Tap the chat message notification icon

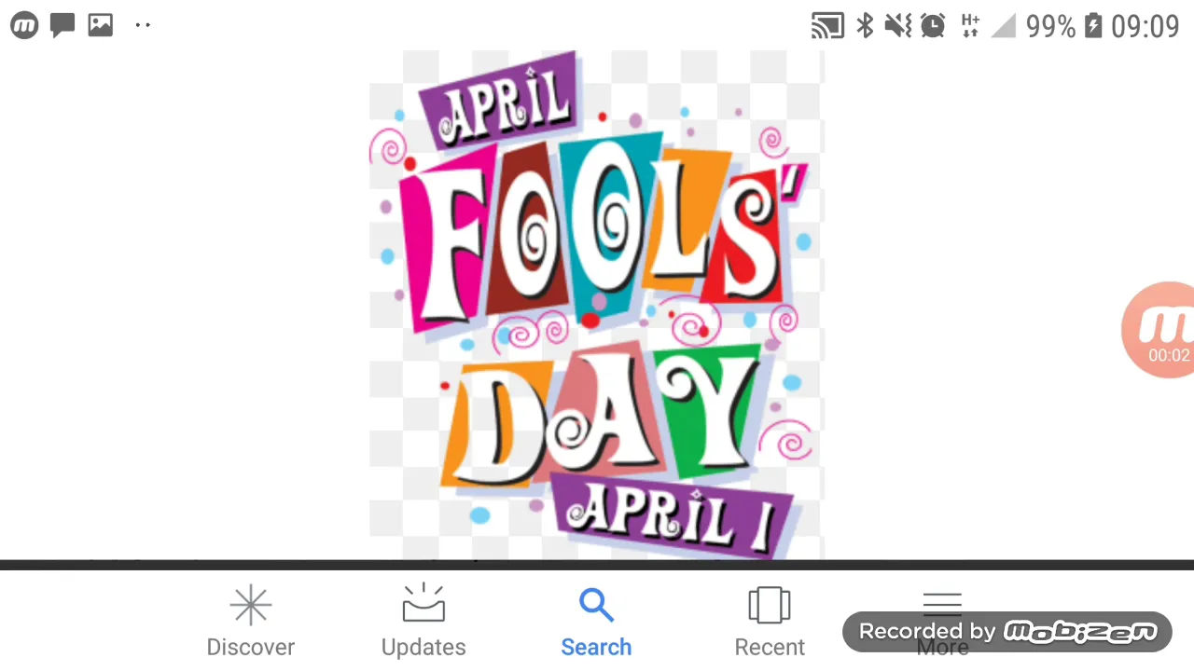click(x=62, y=25)
